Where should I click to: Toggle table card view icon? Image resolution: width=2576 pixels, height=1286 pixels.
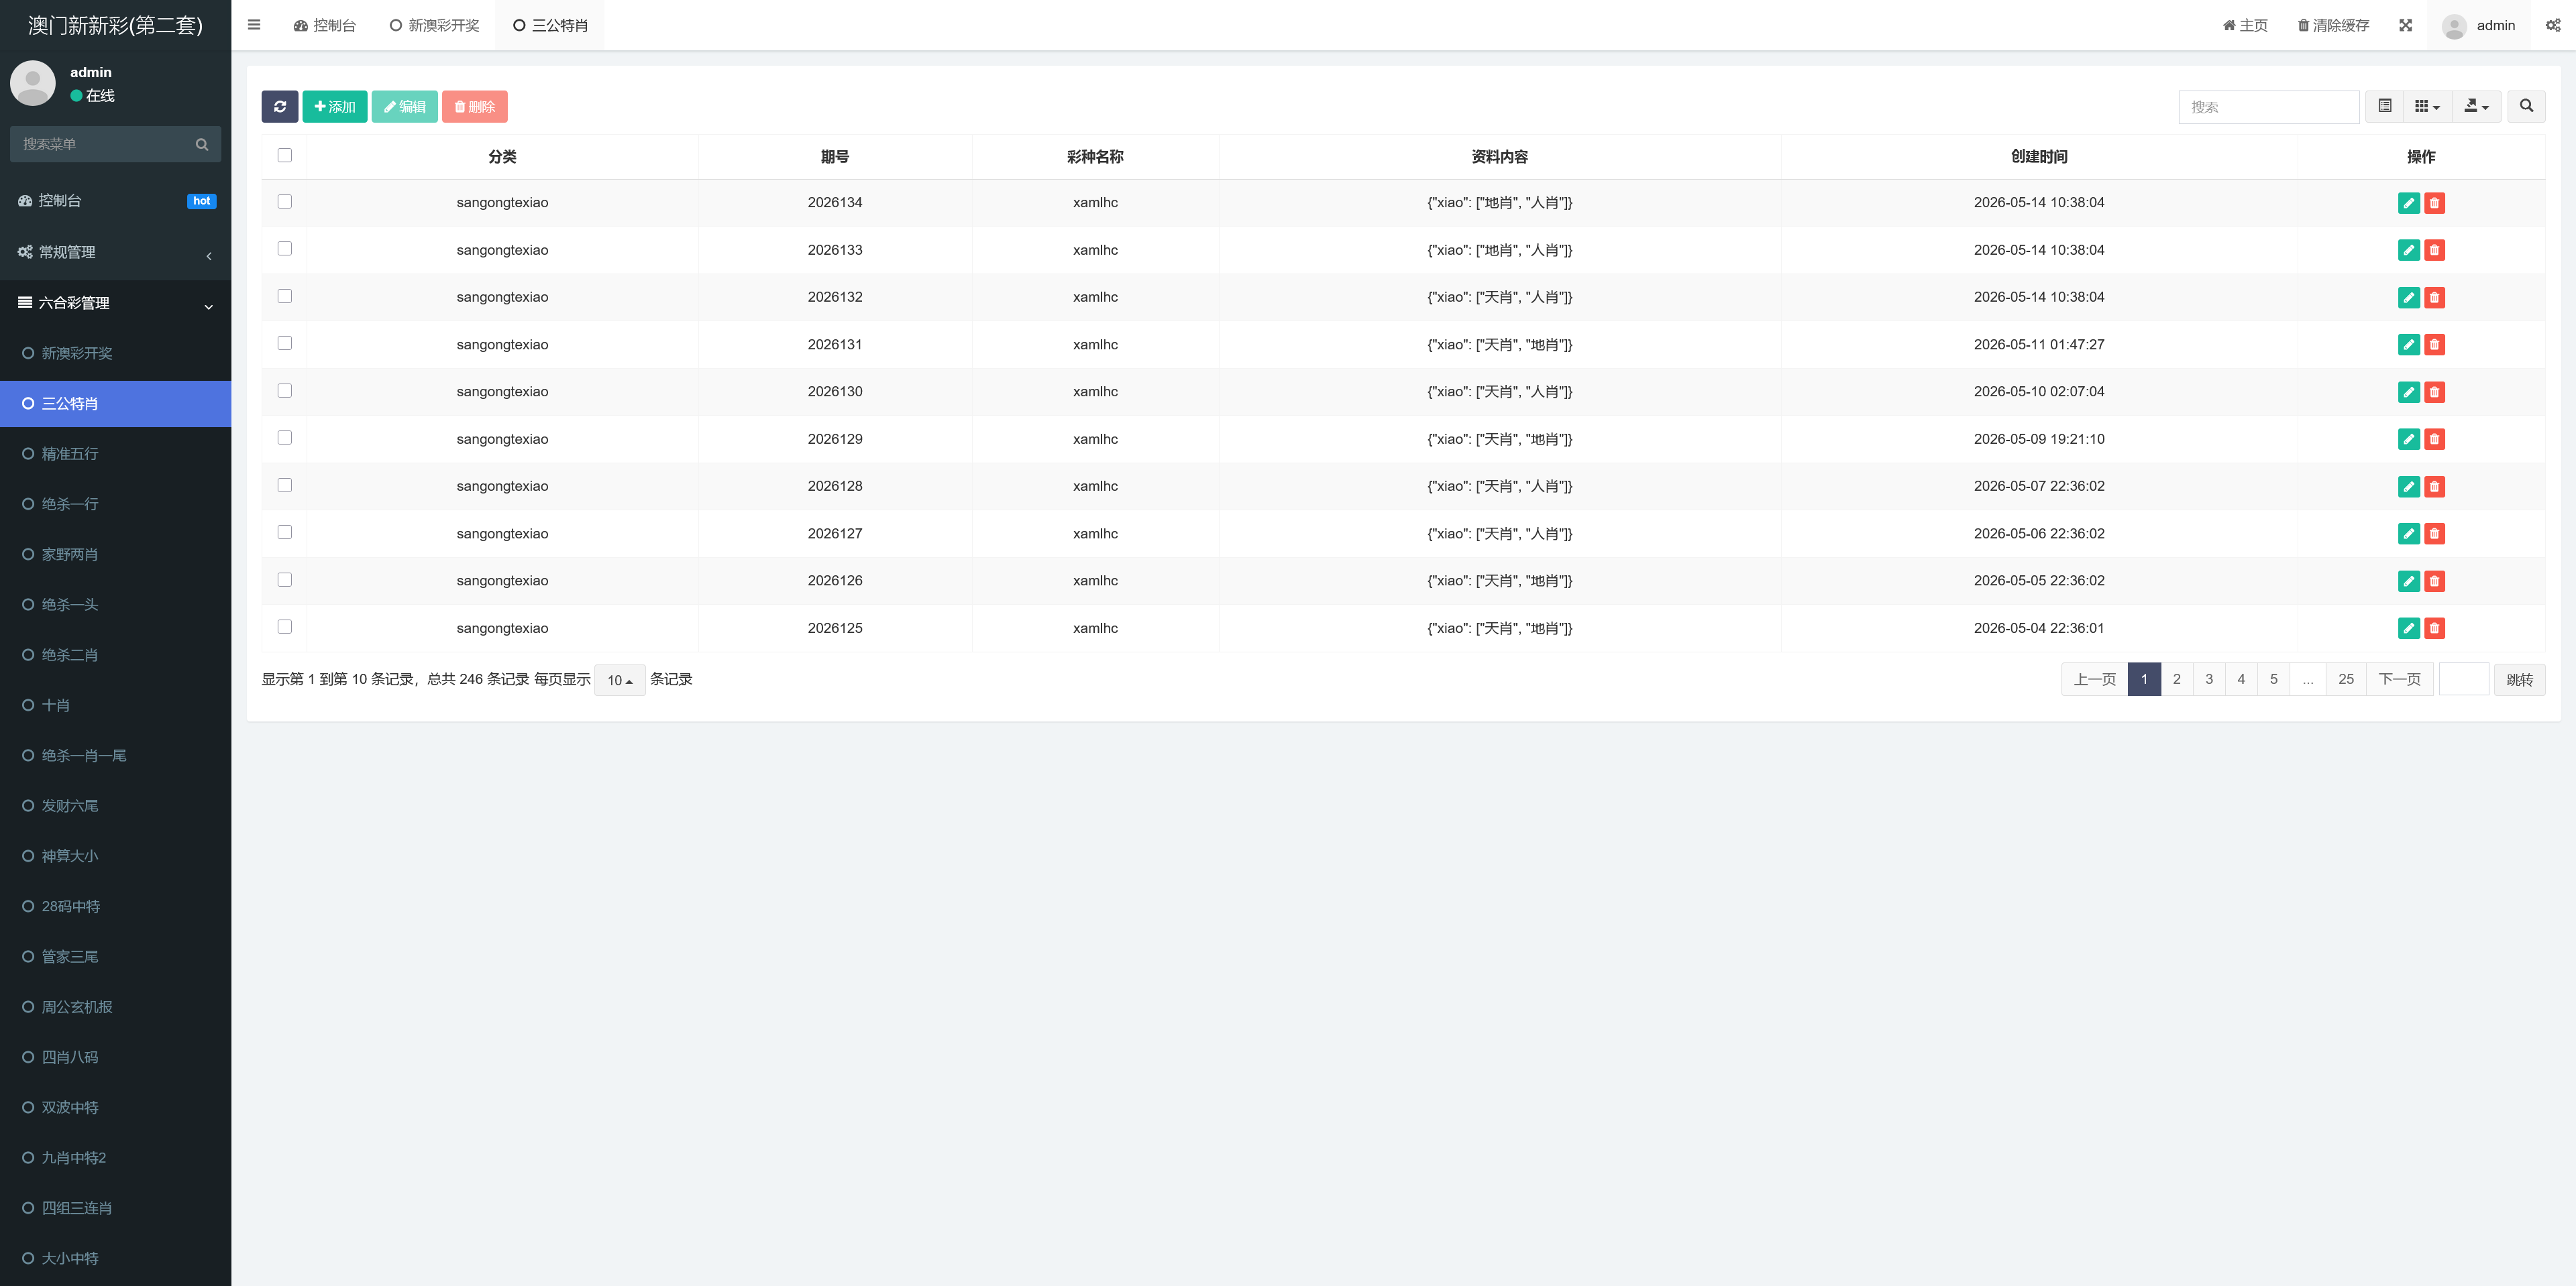click(2385, 106)
